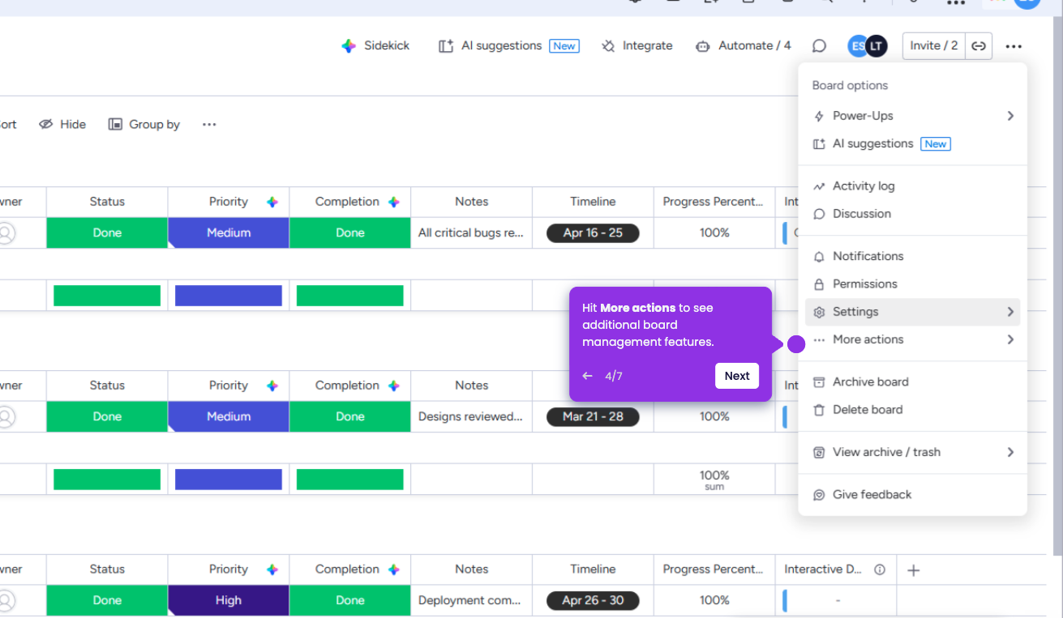Click the note 'All critical bugs re...'
The width and height of the screenshot is (1063, 618).
[x=471, y=233]
